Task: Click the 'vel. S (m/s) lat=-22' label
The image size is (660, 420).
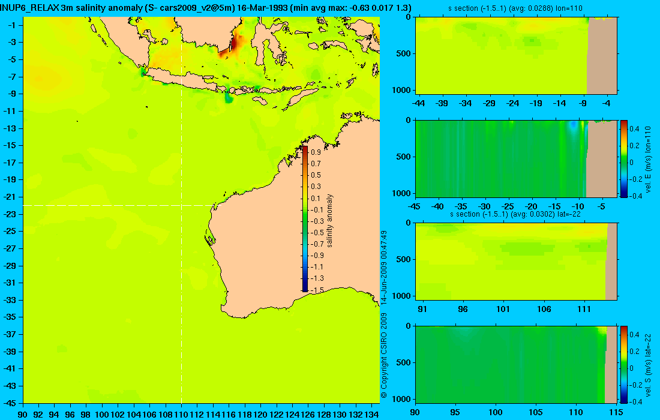Action: 648,364
